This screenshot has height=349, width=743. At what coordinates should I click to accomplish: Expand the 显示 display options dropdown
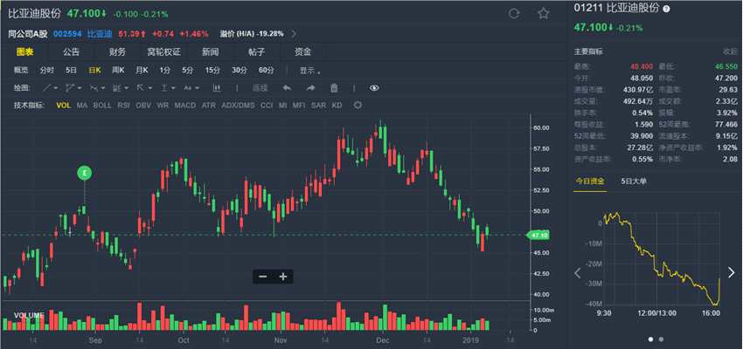point(309,70)
